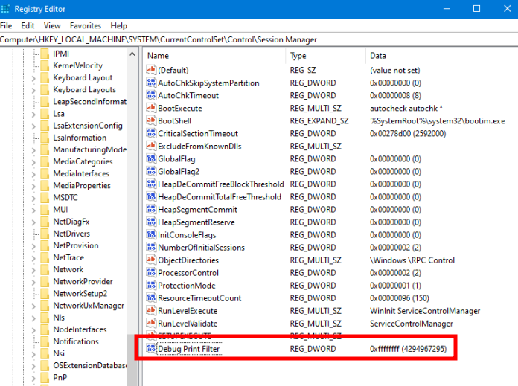Image resolution: width=518 pixels, height=386 pixels.
Task: Expand the Nsi tree node arrow
Action: click(34, 354)
